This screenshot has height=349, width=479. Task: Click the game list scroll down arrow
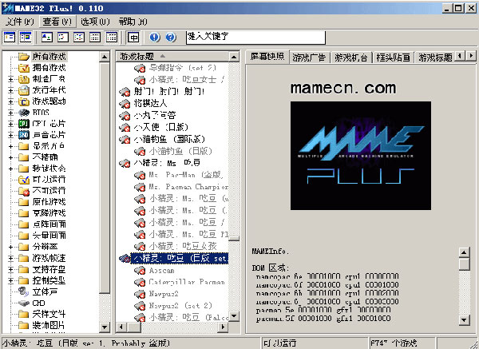[x=234, y=316]
